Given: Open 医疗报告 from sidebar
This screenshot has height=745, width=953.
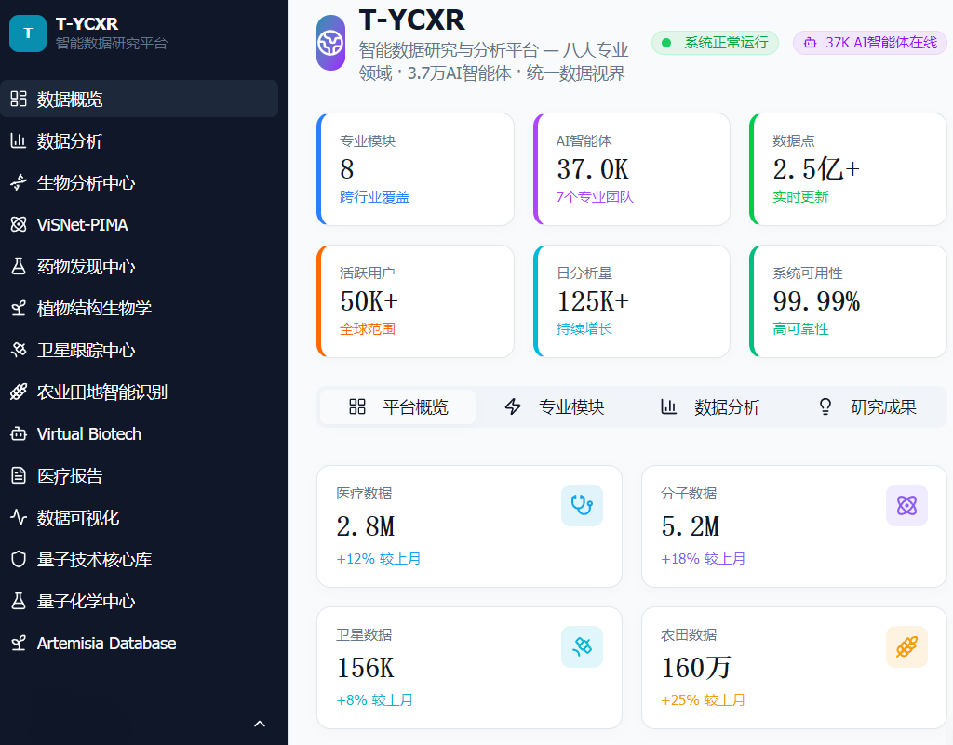Looking at the screenshot, I should click(x=140, y=475).
